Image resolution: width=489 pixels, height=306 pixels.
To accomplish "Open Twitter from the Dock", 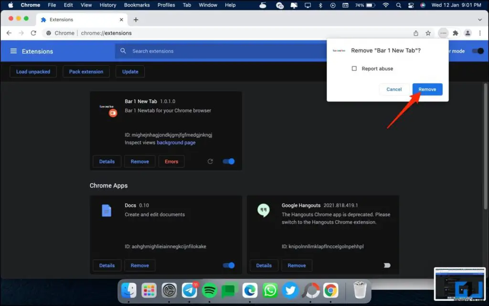I will coord(290,290).
